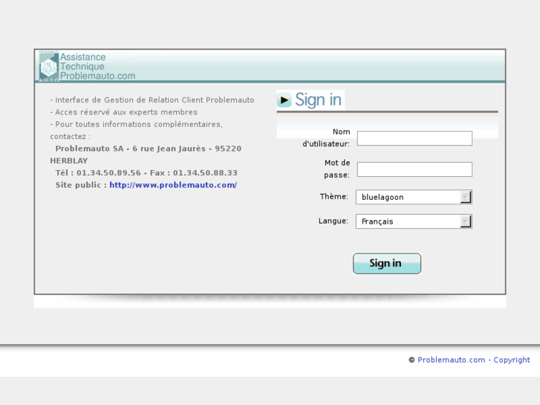Viewport: 540px width, 405px height.
Task: Click the Langue: label
Action: (x=333, y=221)
